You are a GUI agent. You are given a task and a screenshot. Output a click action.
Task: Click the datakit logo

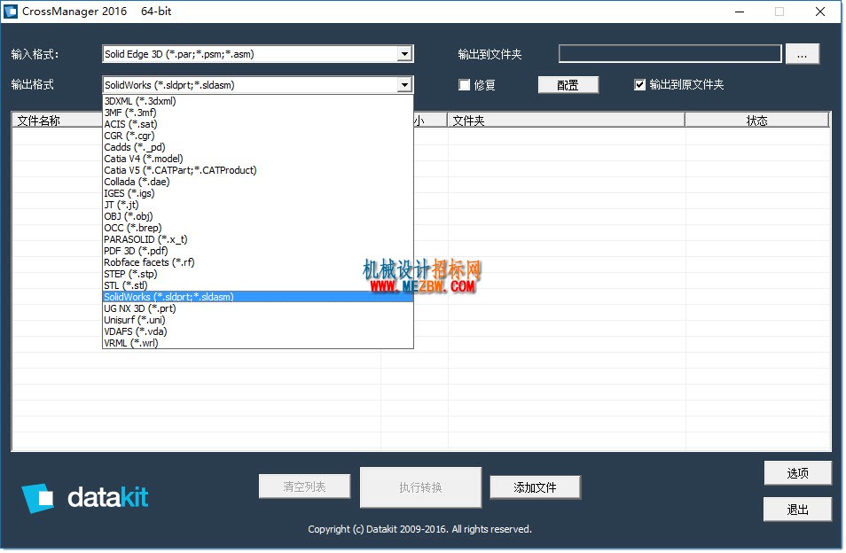click(85, 497)
